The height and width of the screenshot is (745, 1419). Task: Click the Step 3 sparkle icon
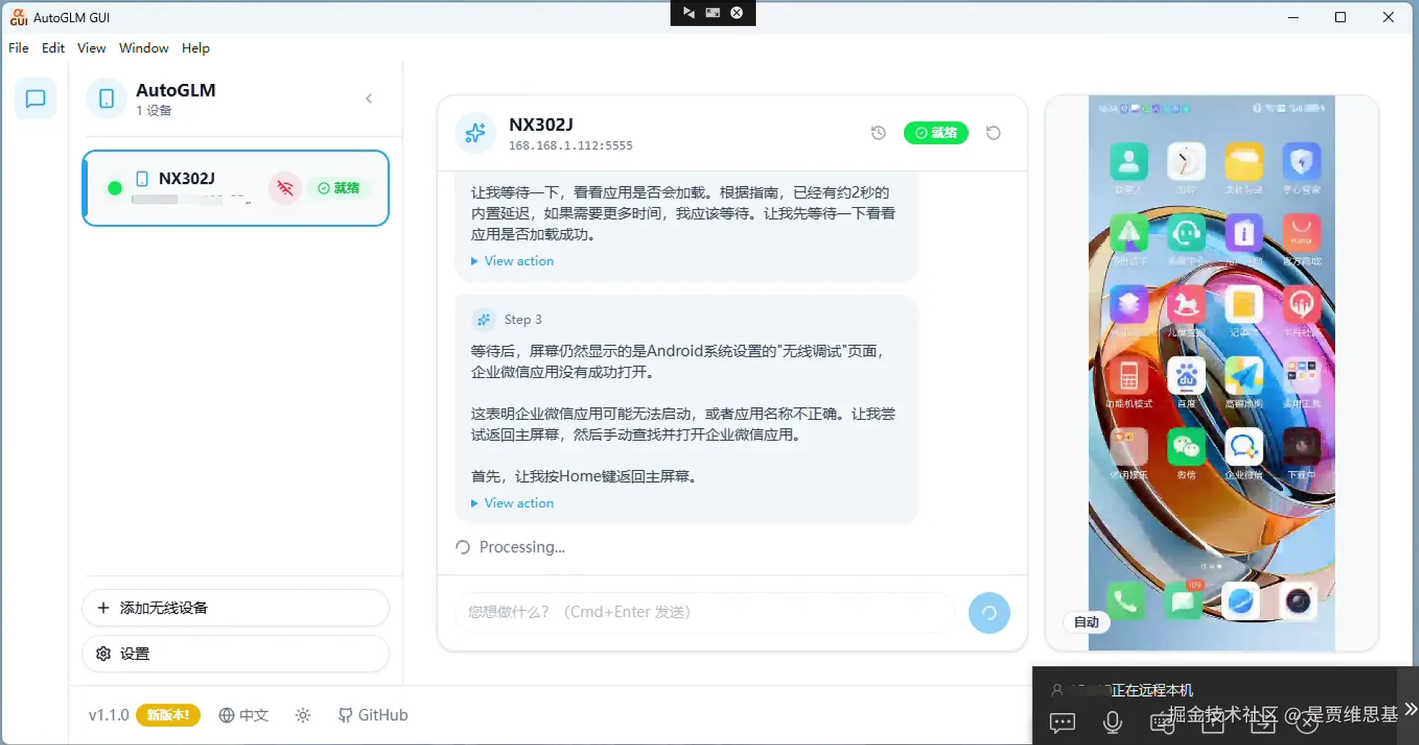point(484,319)
